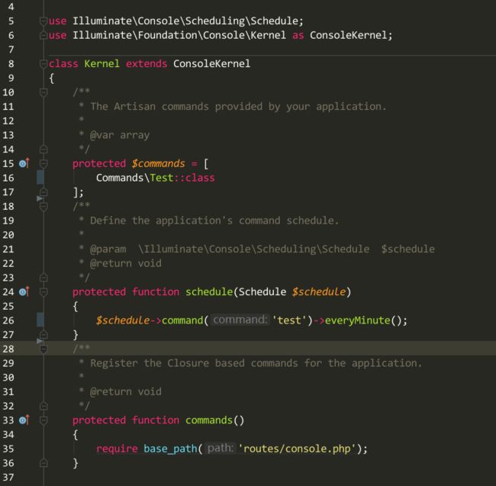Click the deleted-lines arrow marker below line 27
The height and width of the screenshot is (486, 496).
point(40,341)
